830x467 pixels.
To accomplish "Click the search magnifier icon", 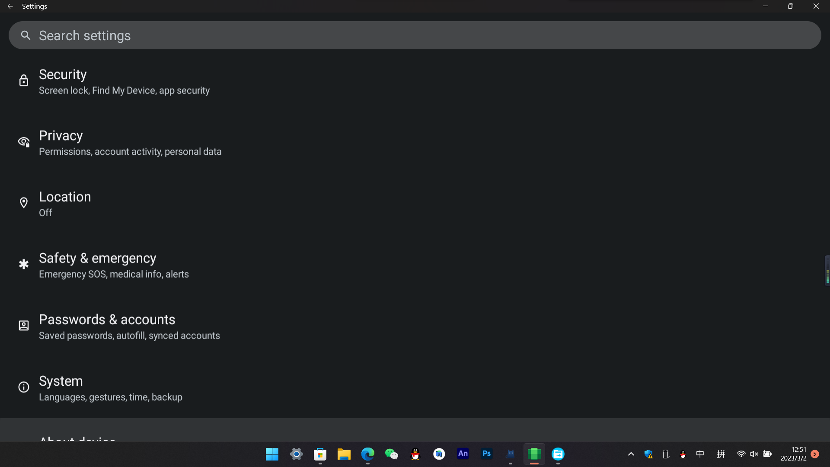I will [26, 35].
